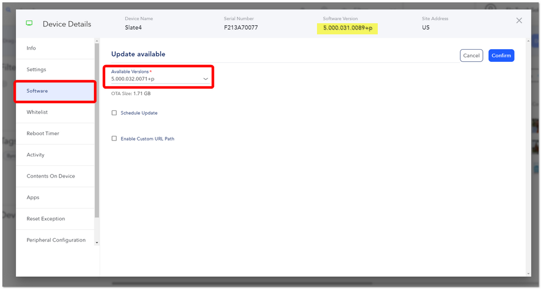Close the Device Details dialog
541x289 pixels.
(x=519, y=21)
